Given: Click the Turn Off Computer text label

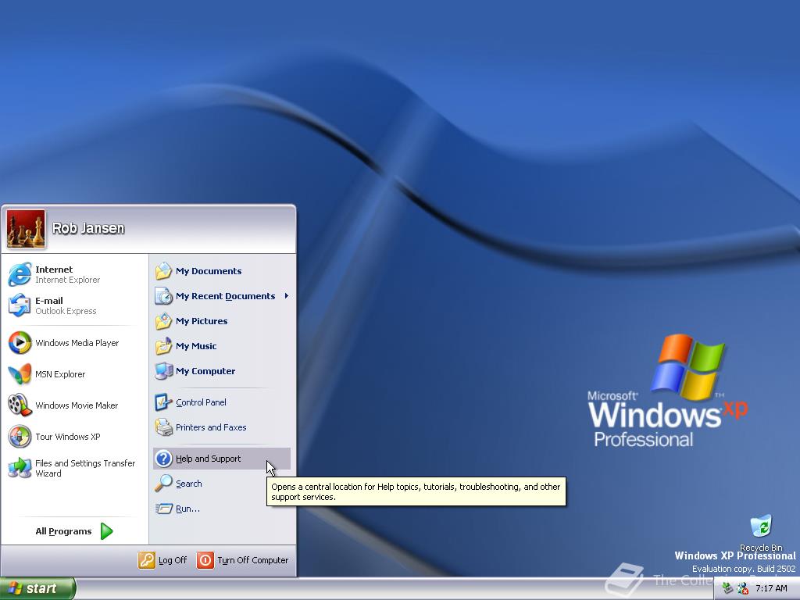Looking at the screenshot, I should (252, 559).
